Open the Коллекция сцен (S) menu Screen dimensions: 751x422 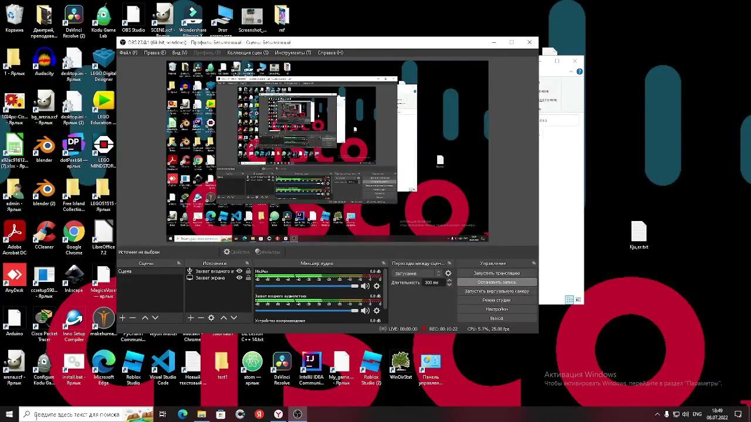tap(248, 53)
